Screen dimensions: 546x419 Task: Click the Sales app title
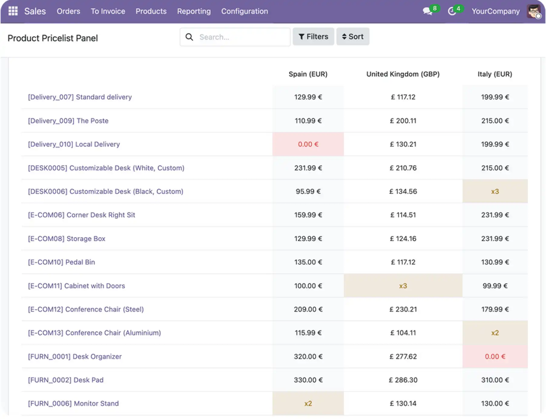pos(35,11)
